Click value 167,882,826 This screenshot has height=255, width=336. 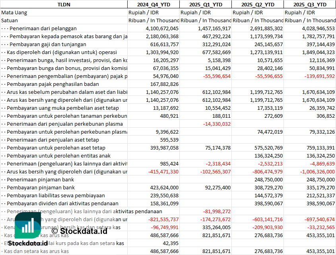[x=164, y=84]
